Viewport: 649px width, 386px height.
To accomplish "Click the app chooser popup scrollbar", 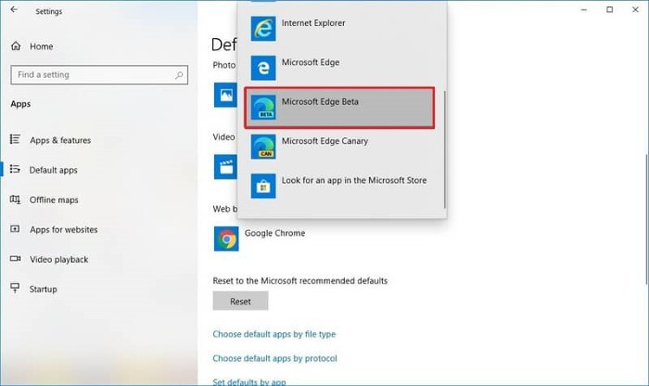I will [444, 149].
